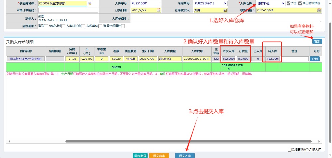Enable 添加其他物料采购入库 checkbox
332x158 pixels.
(x=290, y=150)
